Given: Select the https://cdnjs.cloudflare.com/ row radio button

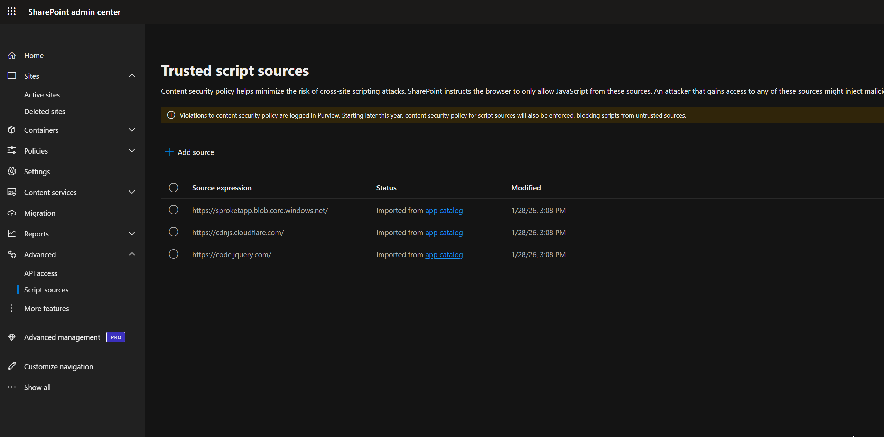Looking at the screenshot, I should click(173, 232).
